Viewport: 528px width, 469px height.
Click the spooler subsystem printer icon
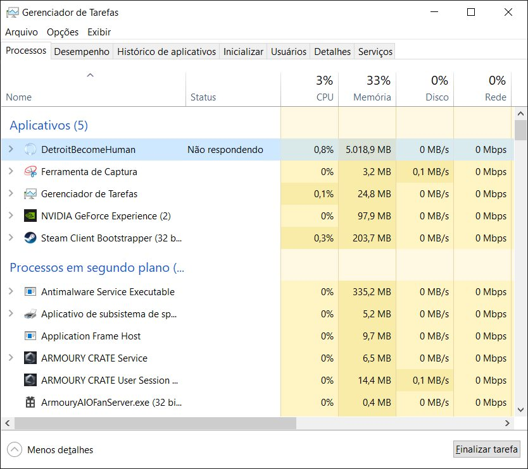tap(30, 314)
